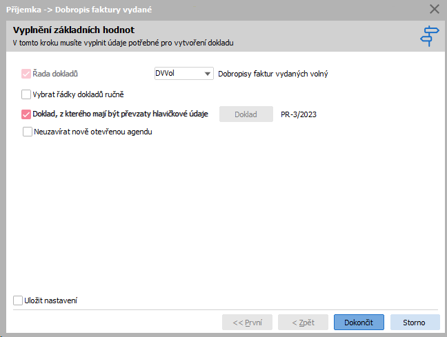
Task: Uncheck Doklad, z kterého mají být převzaty hlavičkové údaje
Action: pos(26,114)
